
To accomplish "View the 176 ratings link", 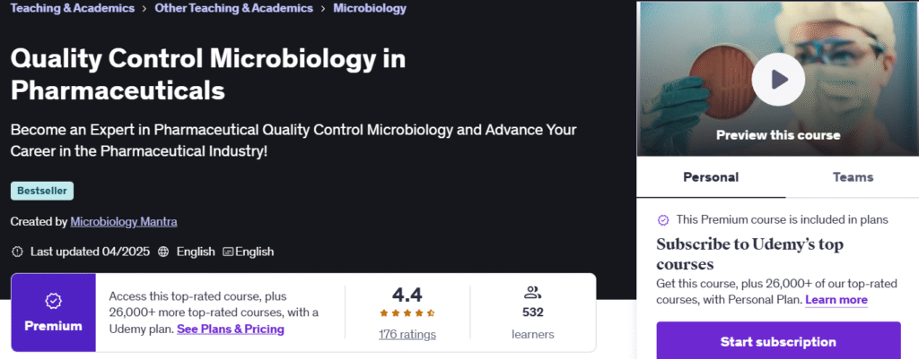I will point(407,335).
